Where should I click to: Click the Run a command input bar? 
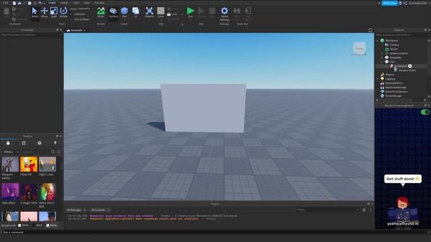click(x=215, y=233)
